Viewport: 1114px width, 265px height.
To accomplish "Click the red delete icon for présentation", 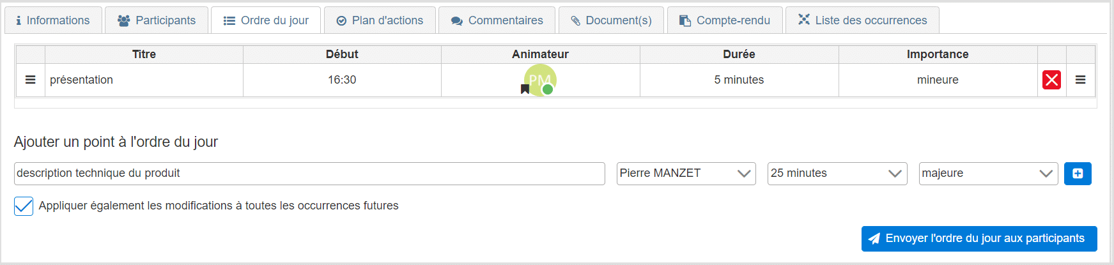I will coord(1051,80).
